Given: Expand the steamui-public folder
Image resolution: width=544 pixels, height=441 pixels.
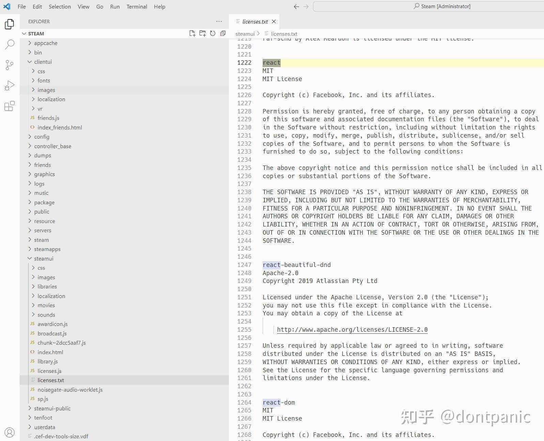Looking at the screenshot, I should [x=52, y=408].
